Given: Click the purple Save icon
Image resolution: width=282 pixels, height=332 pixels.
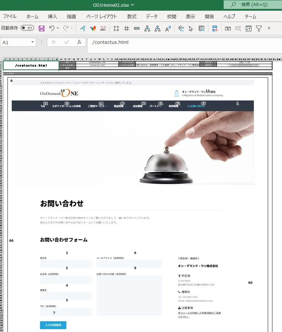Looking at the screenshot, I should tap(42, 28).
